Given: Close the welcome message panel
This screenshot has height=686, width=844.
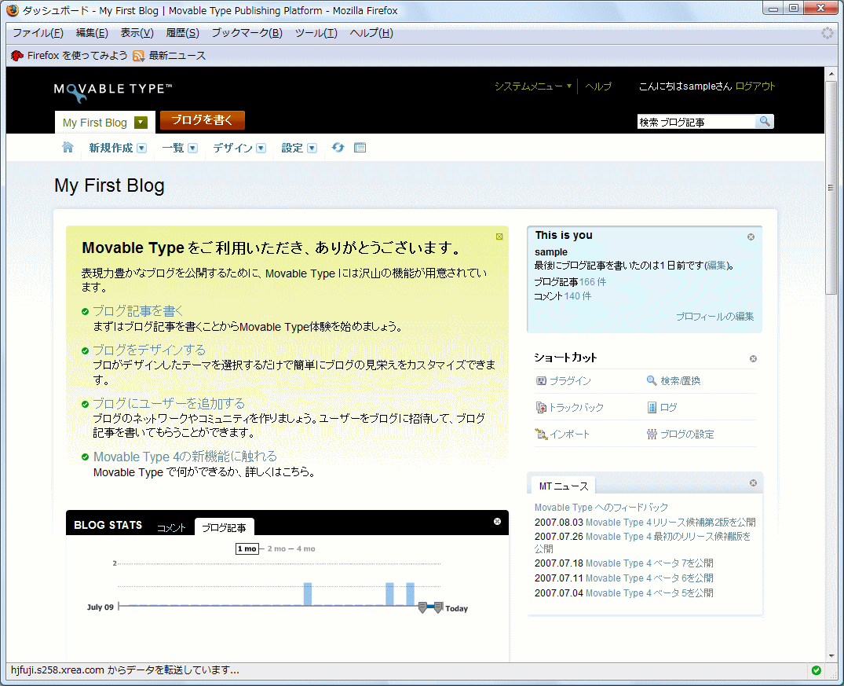Looking at the screenshot, I should coord(499,237).
